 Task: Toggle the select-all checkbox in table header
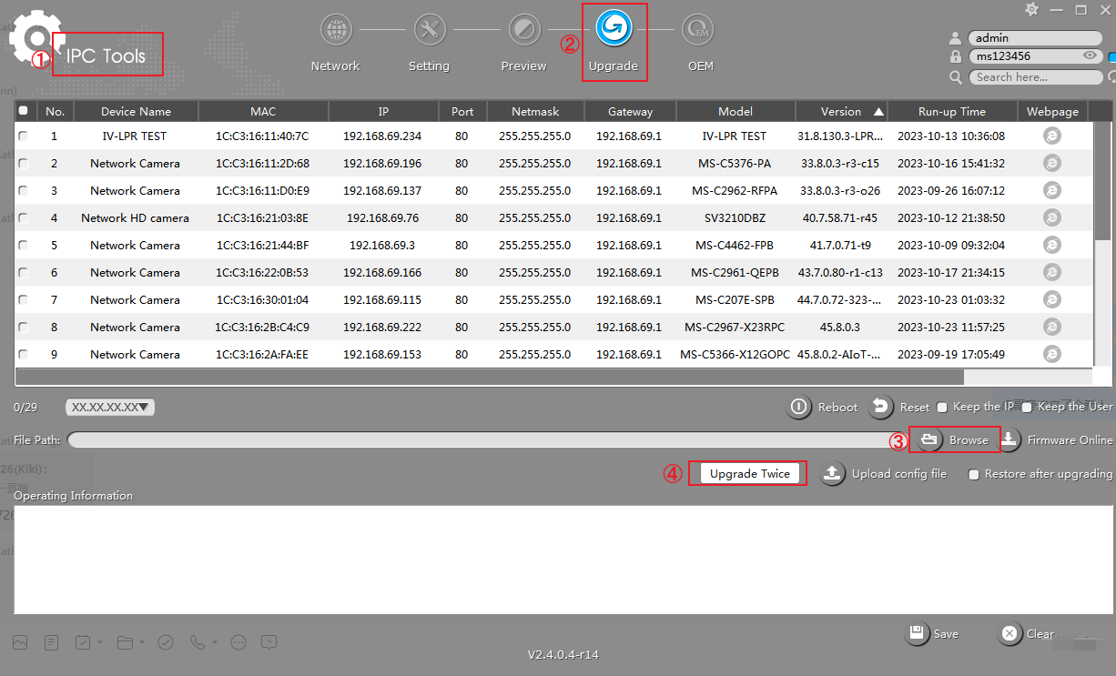(x=23, y=111)
